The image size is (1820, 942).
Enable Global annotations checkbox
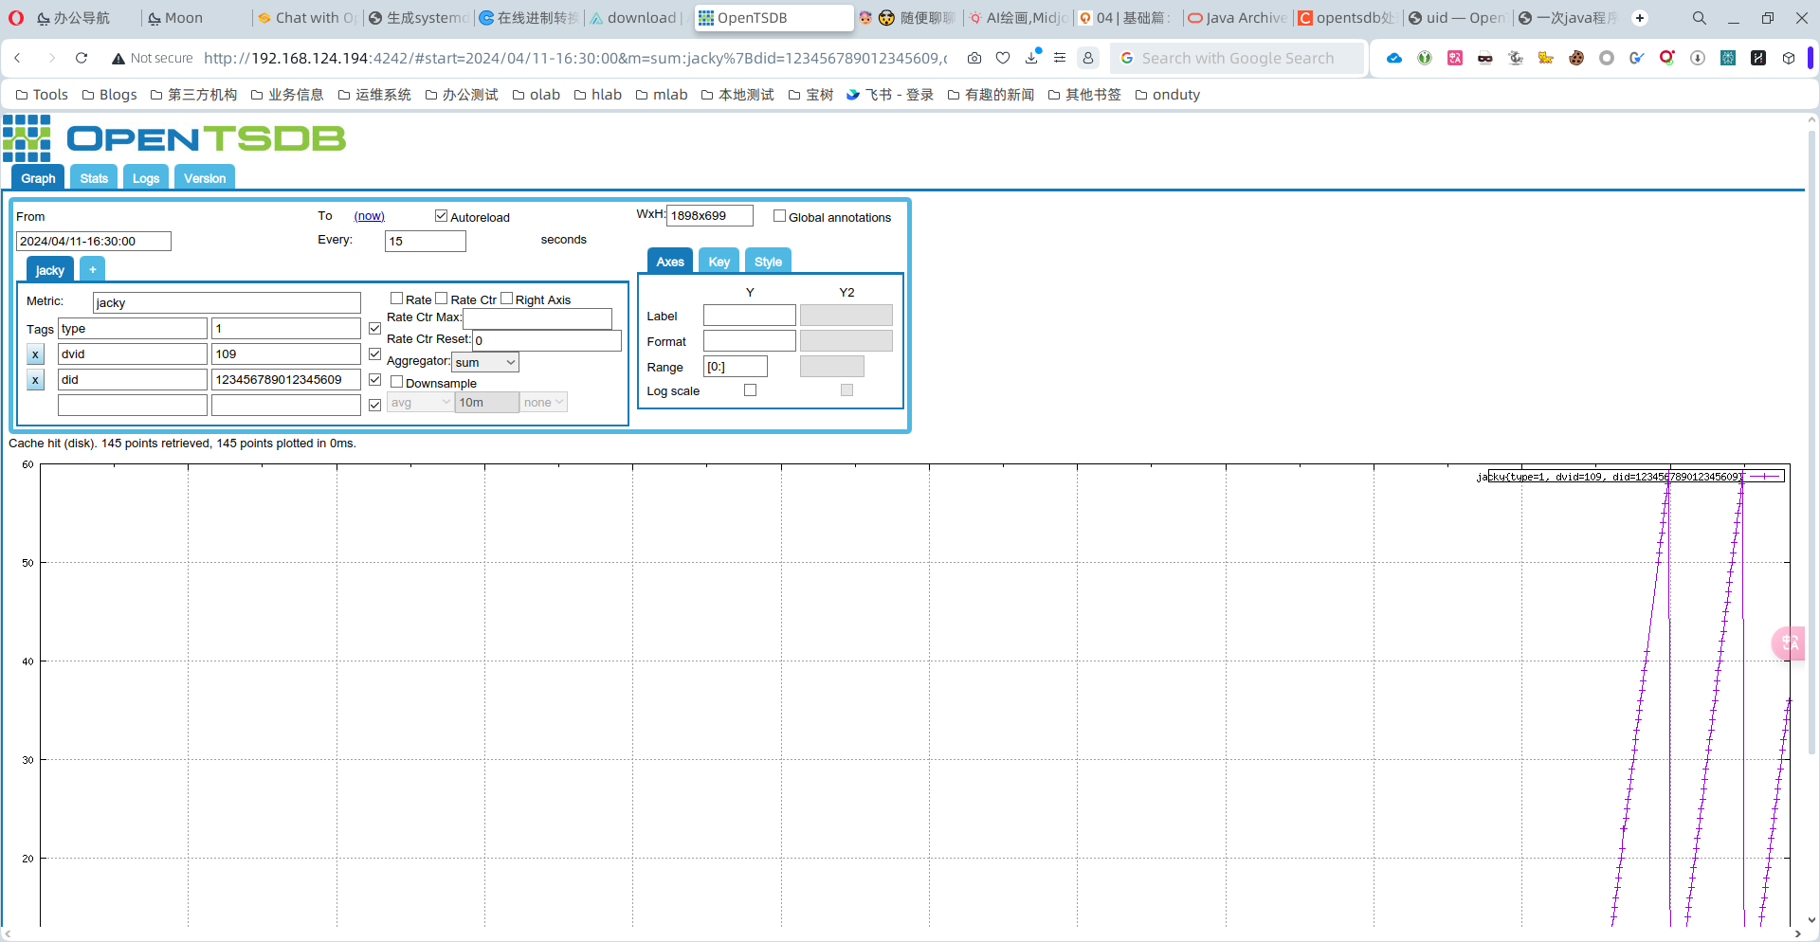(x=779, y=216)
